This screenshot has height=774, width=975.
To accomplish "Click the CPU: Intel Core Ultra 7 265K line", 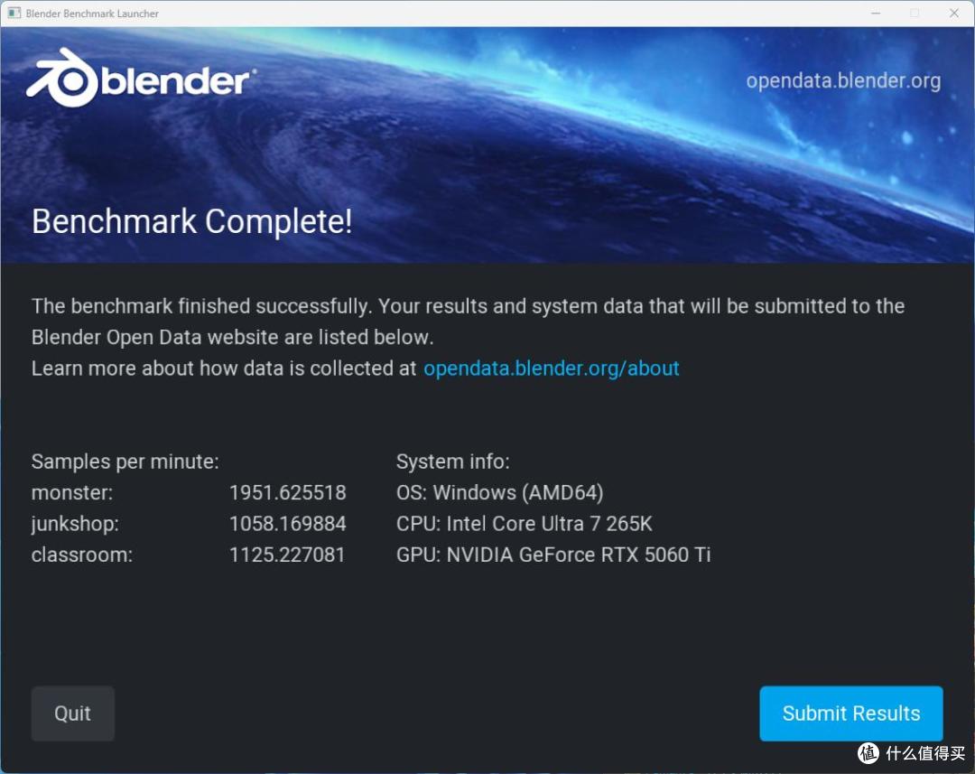I will (525, 524).
